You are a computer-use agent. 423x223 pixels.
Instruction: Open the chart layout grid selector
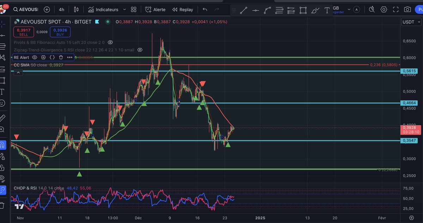coord(133,10)
